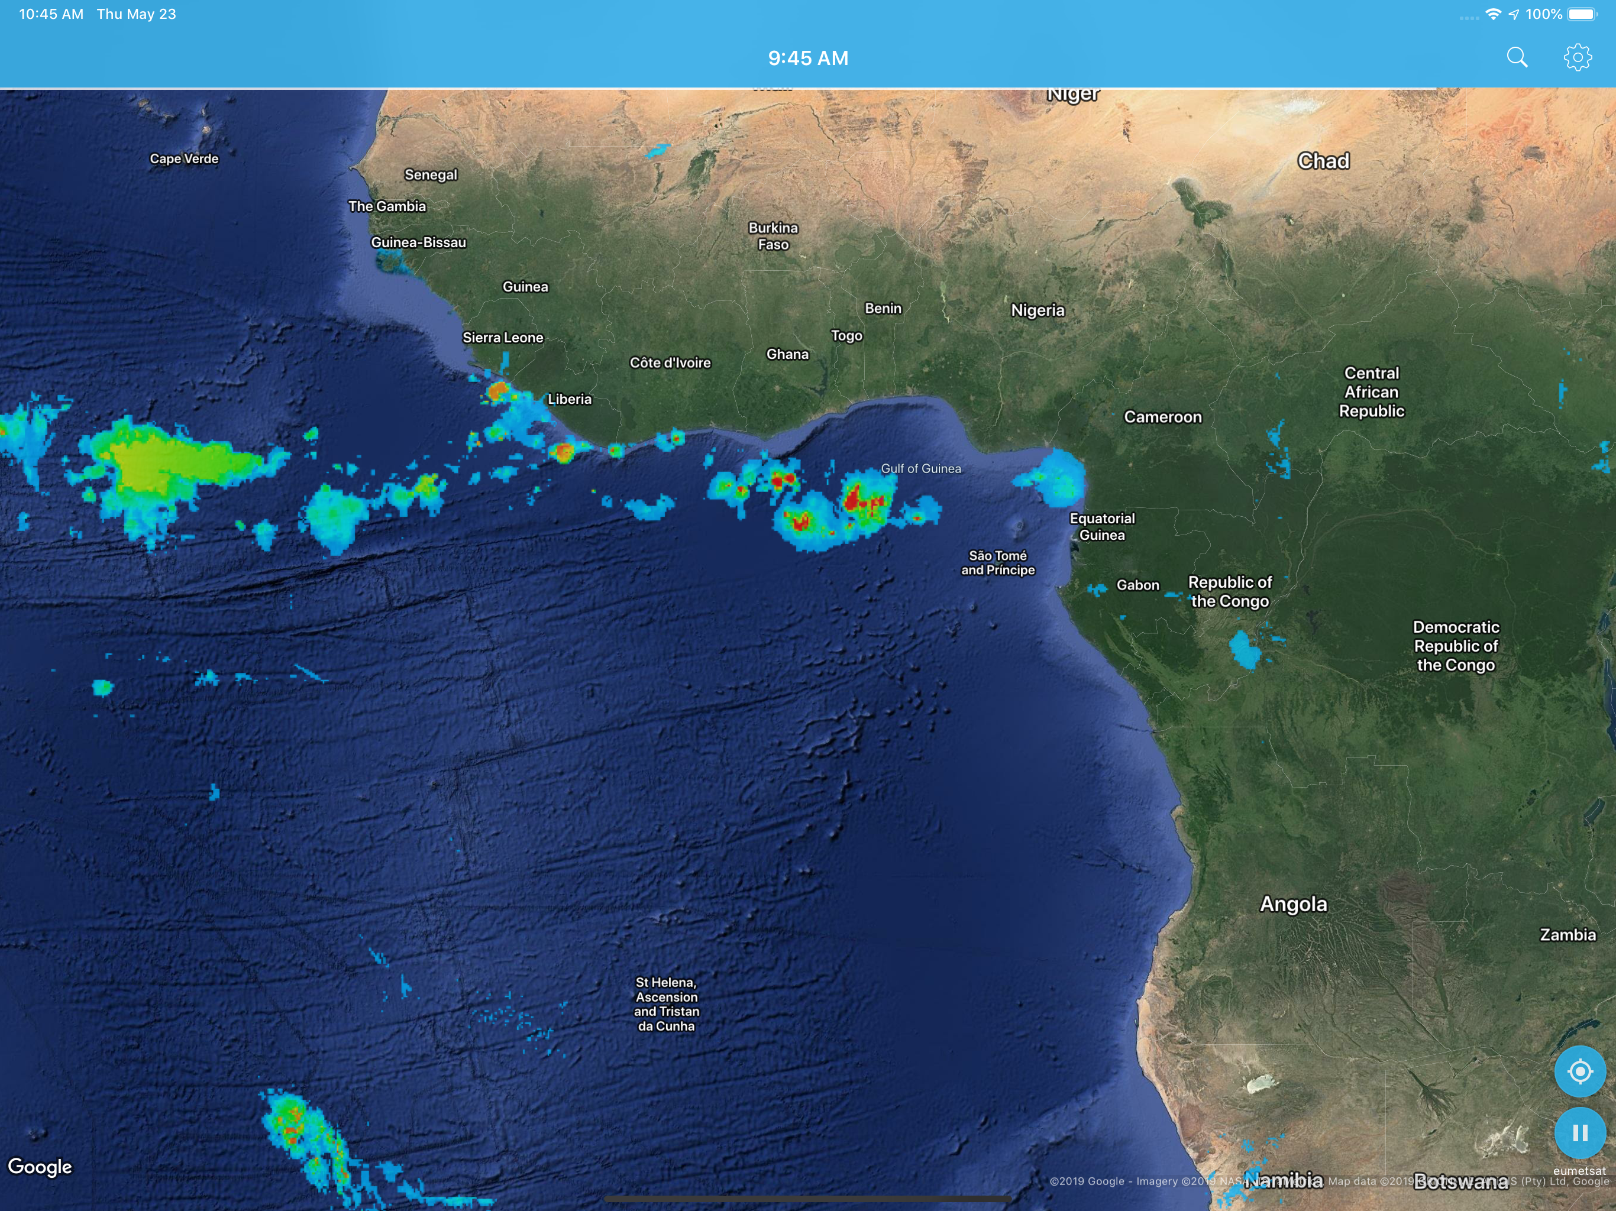Image resolution: width=1616 pixels, height=1211 pixels.
Task: Tap the Cameroon label
Action: click(x=1162, y=417)
